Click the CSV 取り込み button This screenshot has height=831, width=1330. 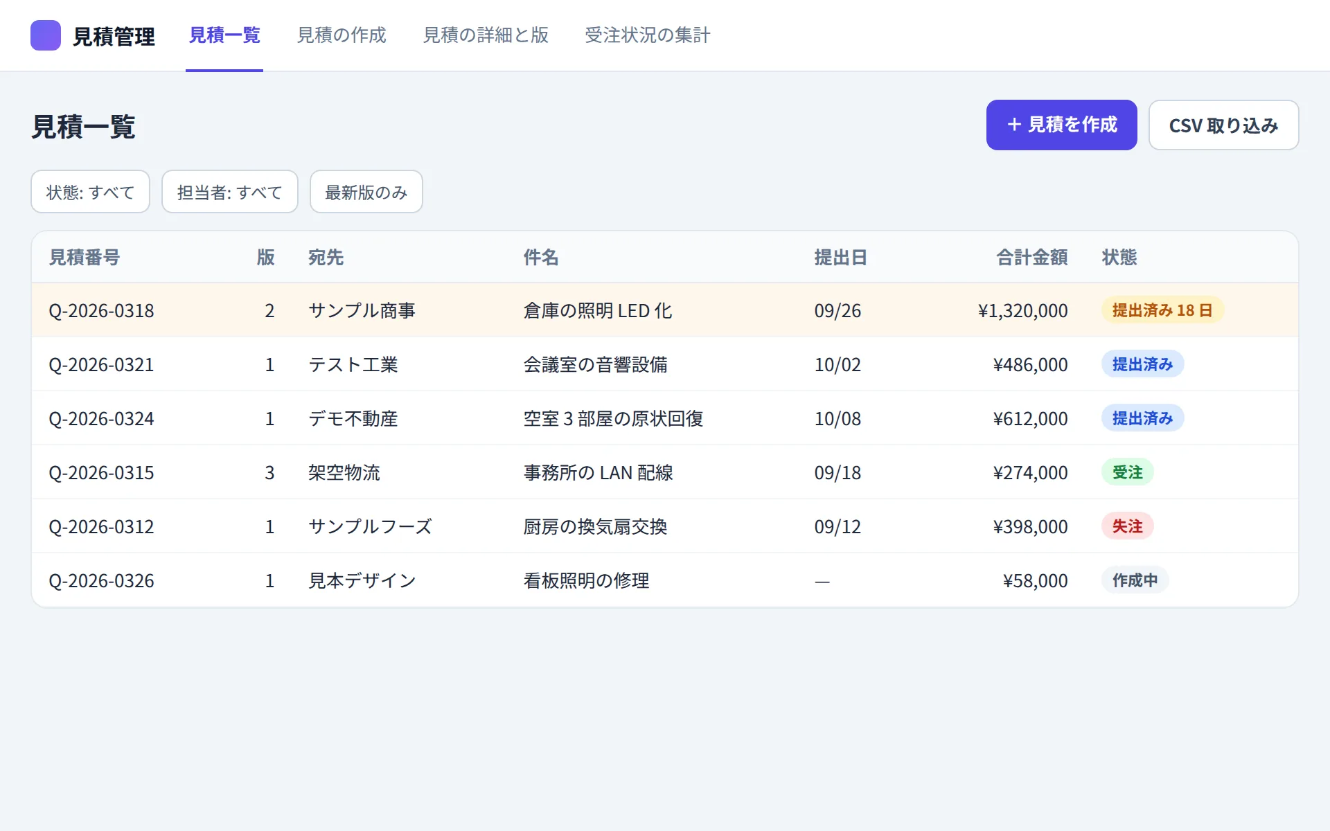click(x=1223, y=125)
